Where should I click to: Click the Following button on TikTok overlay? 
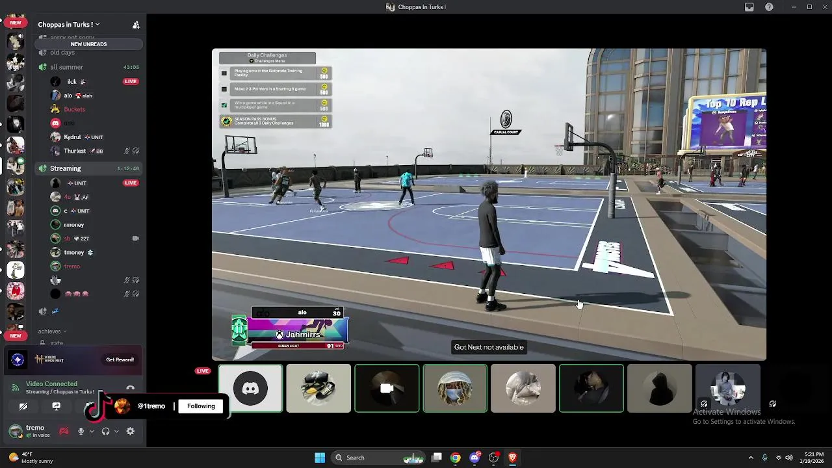[201, 406]
